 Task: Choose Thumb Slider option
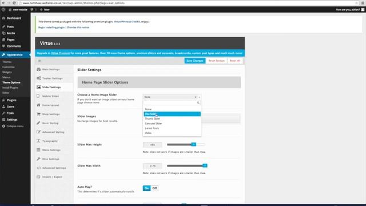172,118
